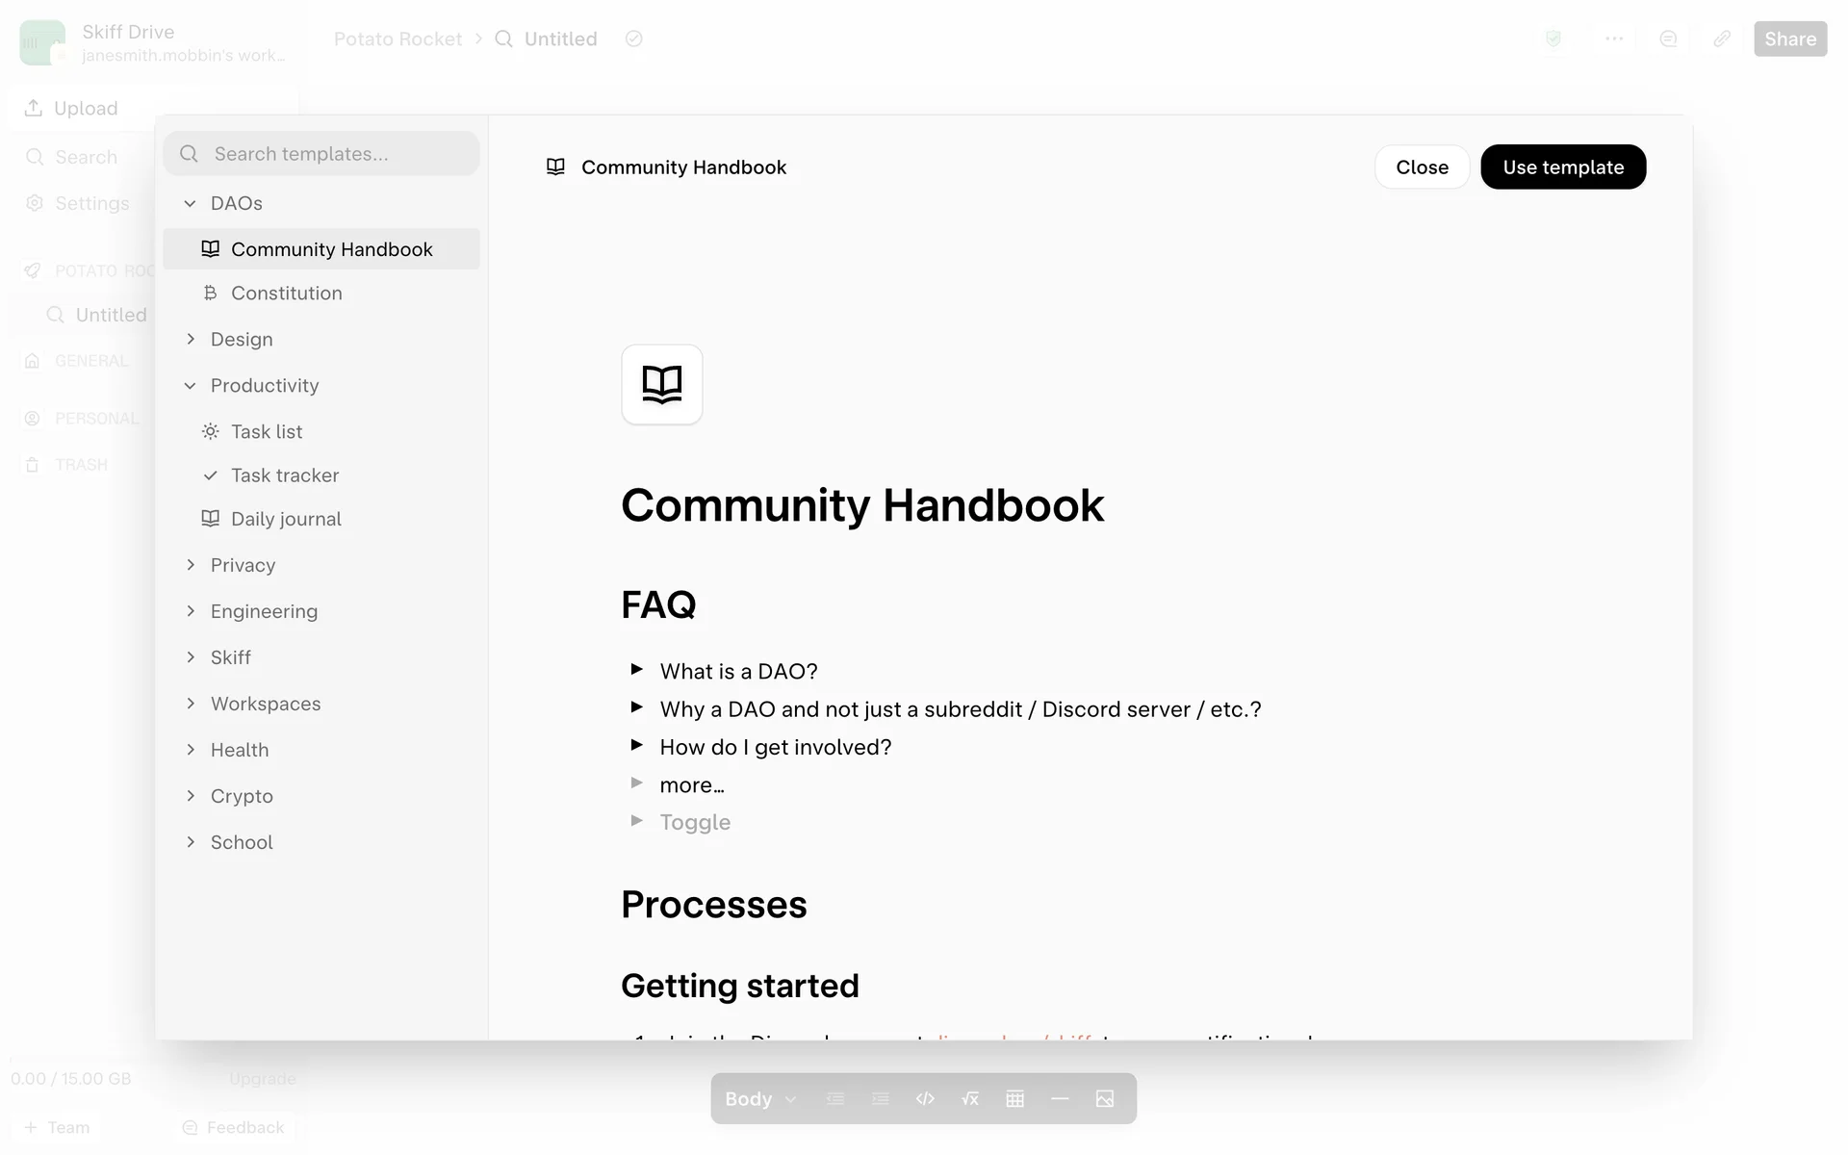Click the Close button in the template dialog

click(1421, 167)
